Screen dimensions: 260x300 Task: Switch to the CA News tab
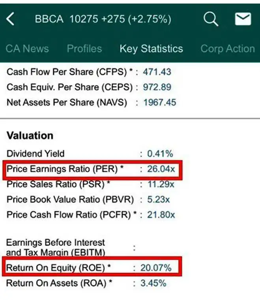27,49
